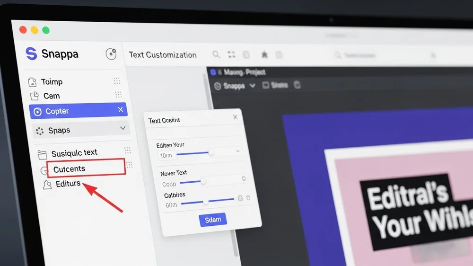
Task: Click the Editurs person icon
Action: [47, 185]
